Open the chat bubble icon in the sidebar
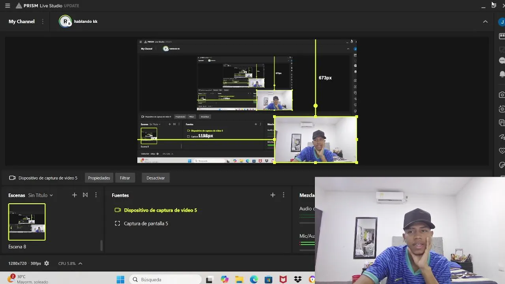Image resolution: width=505 pixels, height=284 pixels. pyautogui.click(x=502, y=61)
